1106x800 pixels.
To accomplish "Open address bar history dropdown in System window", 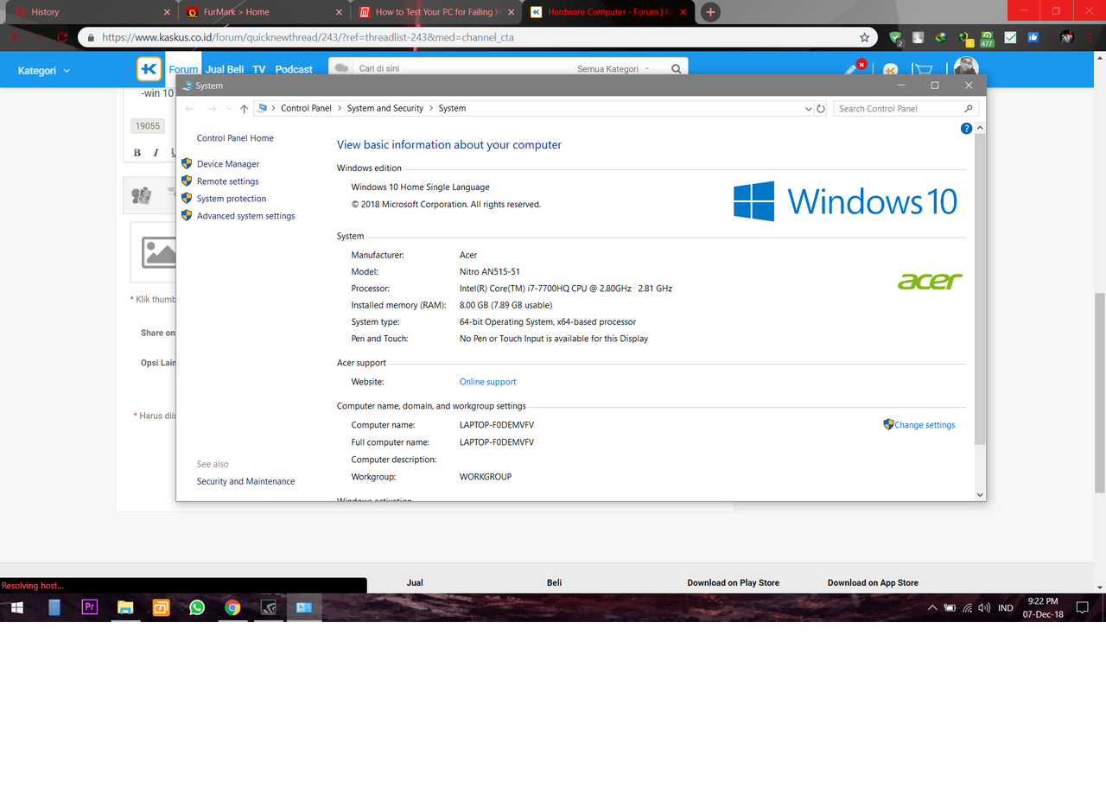I will tap(809, 109).
